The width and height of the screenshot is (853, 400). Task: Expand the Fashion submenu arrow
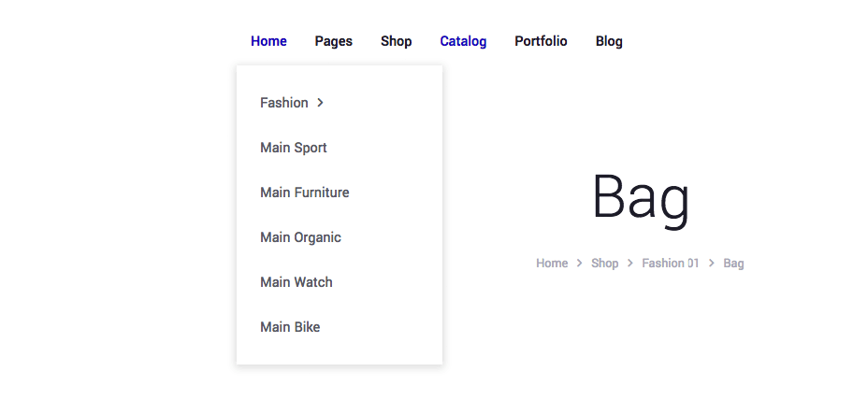pos(320,103)
